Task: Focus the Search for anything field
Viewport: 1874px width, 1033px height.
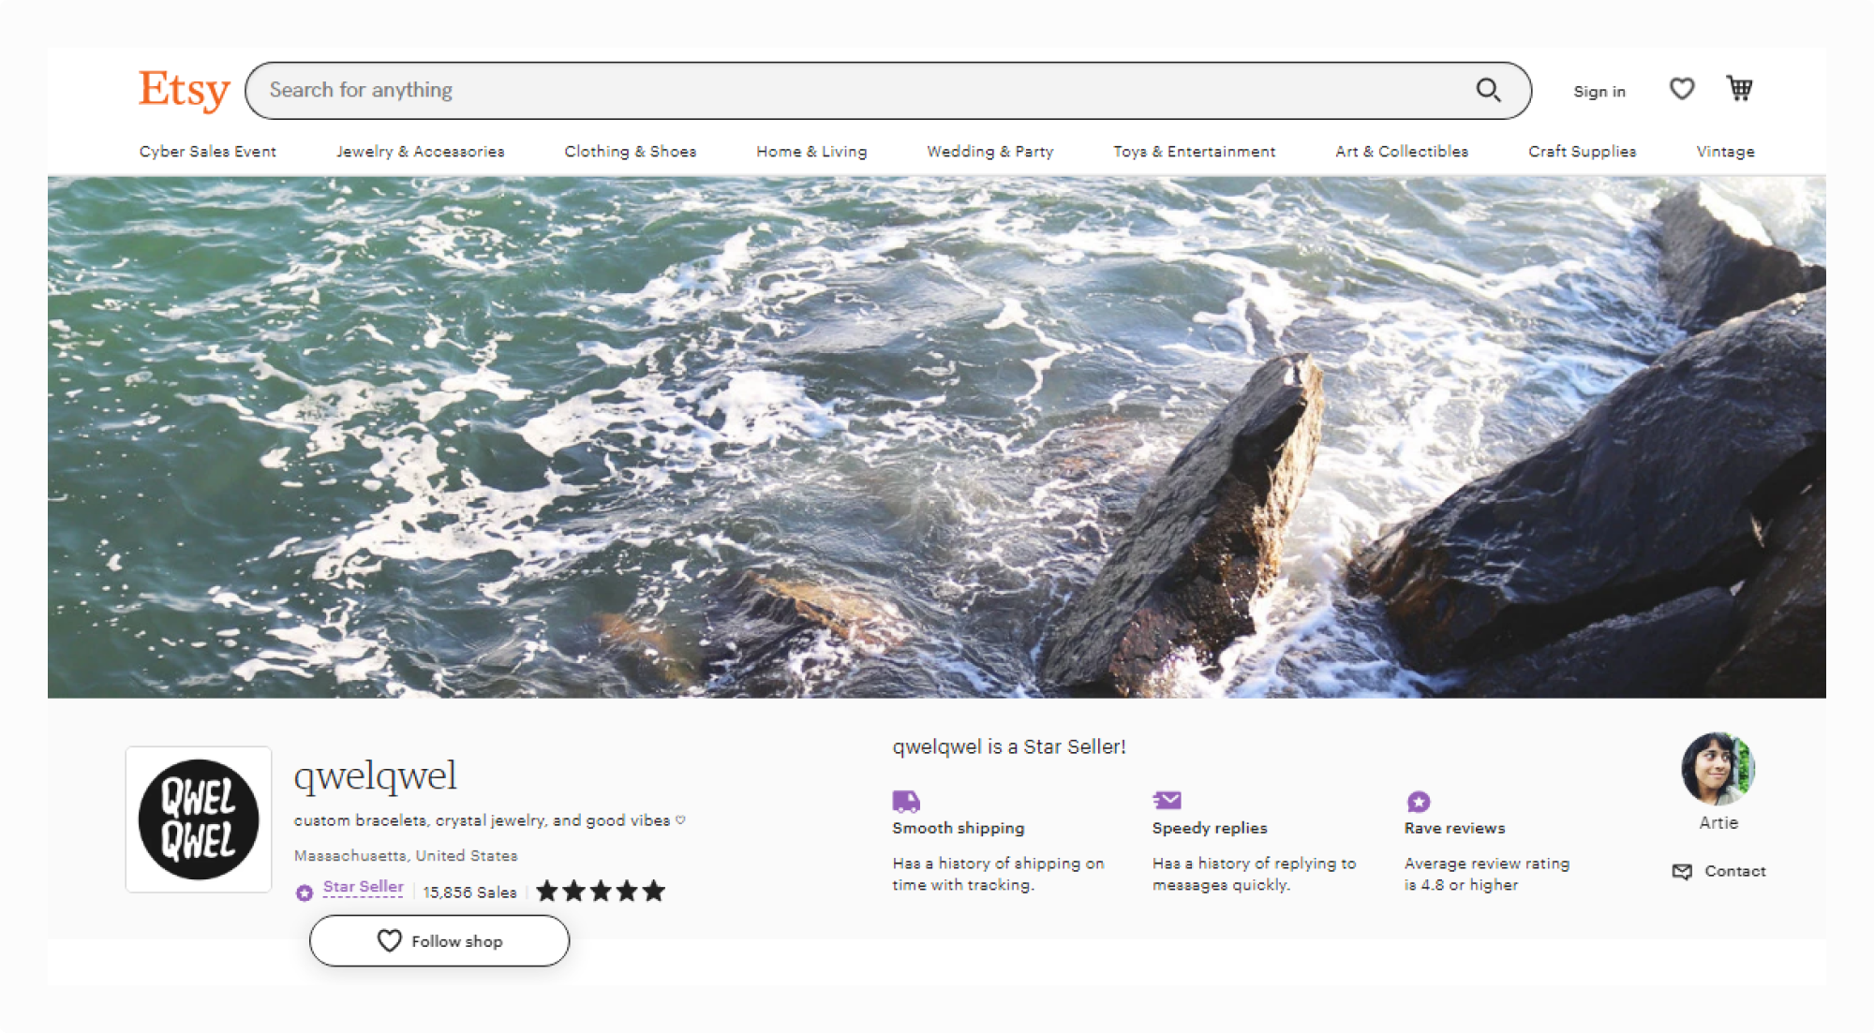Action: point(887,91)
